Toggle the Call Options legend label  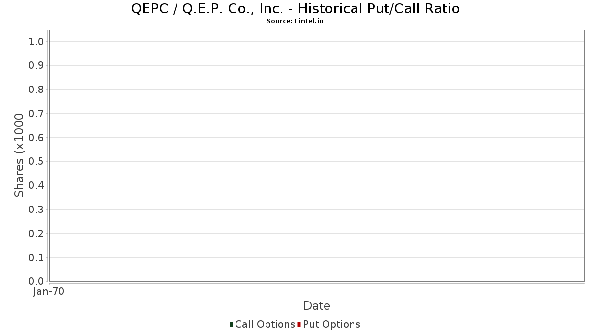pos(265,324)
